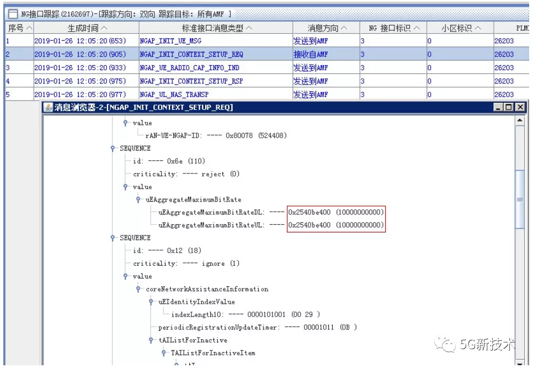533x368 pixels.
Task: Close the message browser window
Action: click(x=520, y=107)
